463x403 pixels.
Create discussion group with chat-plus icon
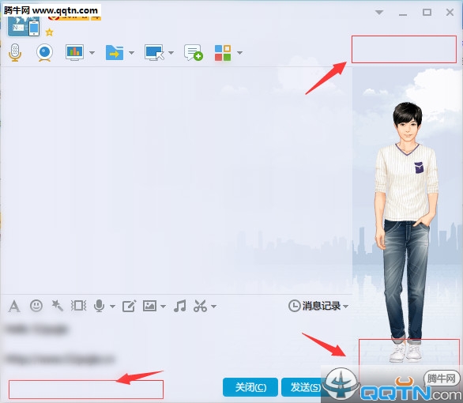tap(194, 53)
